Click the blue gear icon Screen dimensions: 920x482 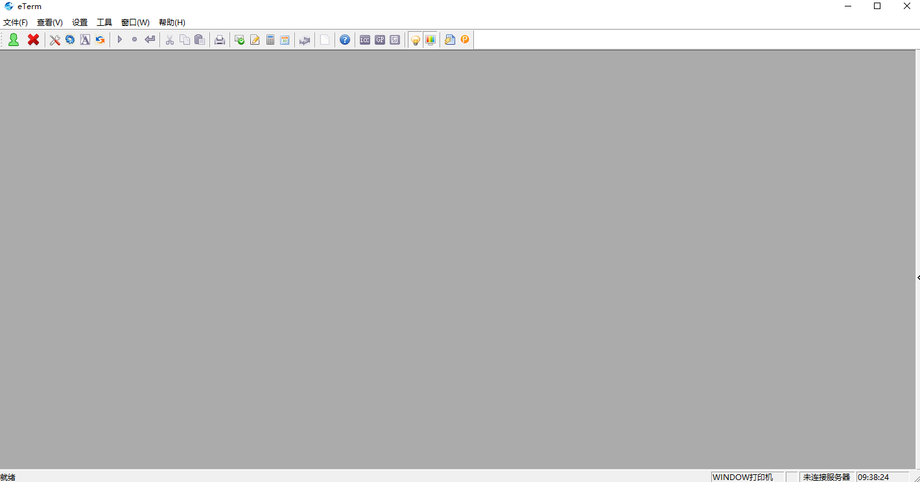pyautogui.click(x=70, y=40)
